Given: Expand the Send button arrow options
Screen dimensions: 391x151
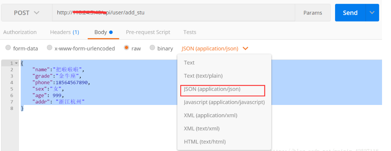Looking at the screenshot, I should point(372,12).
